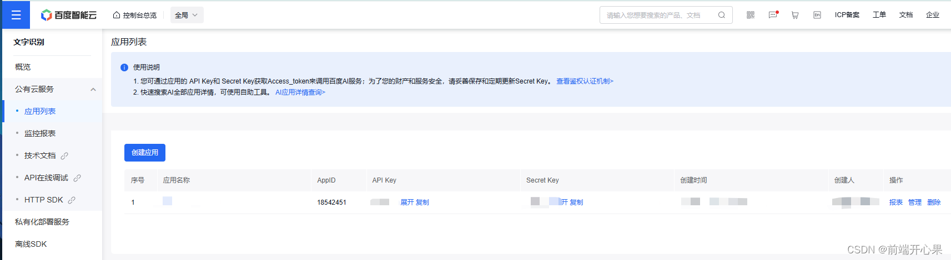Click the 创建应用 button
This screenshot has width=951, height=260.
click(x=145, y=153)
